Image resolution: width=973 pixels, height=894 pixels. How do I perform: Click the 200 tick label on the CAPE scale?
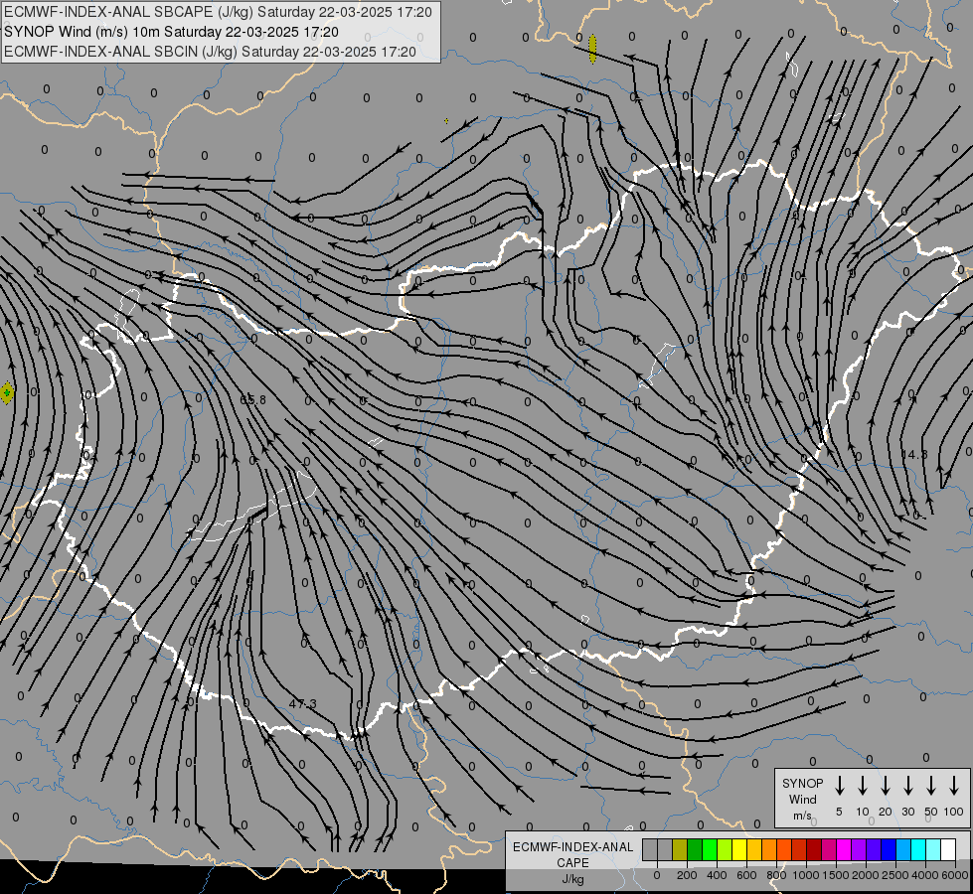click(687, 875)
